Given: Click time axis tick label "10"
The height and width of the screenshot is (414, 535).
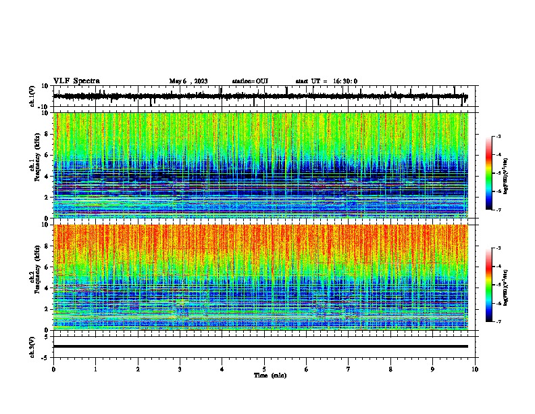Looking at the screenshot, I should point(475,369).
